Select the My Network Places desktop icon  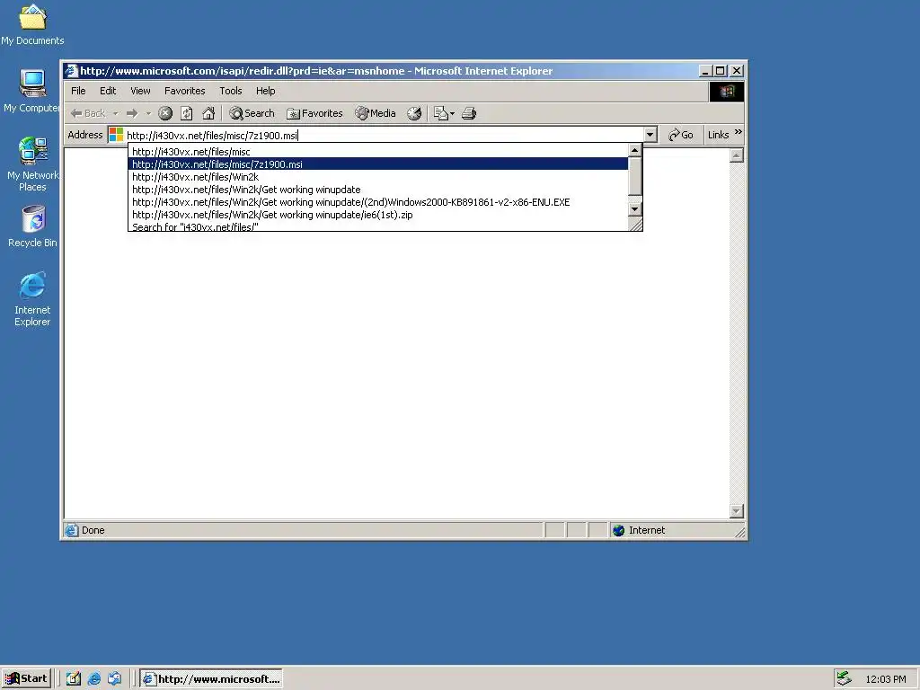click(x=32, y=164)
